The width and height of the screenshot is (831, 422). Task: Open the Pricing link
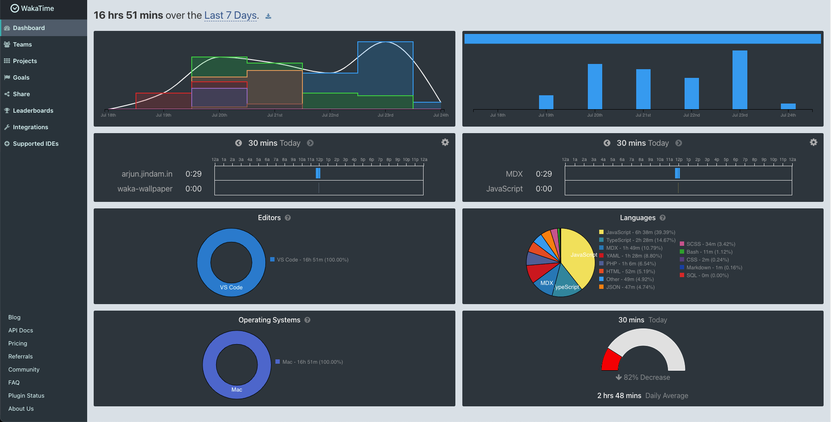point(17,343)
